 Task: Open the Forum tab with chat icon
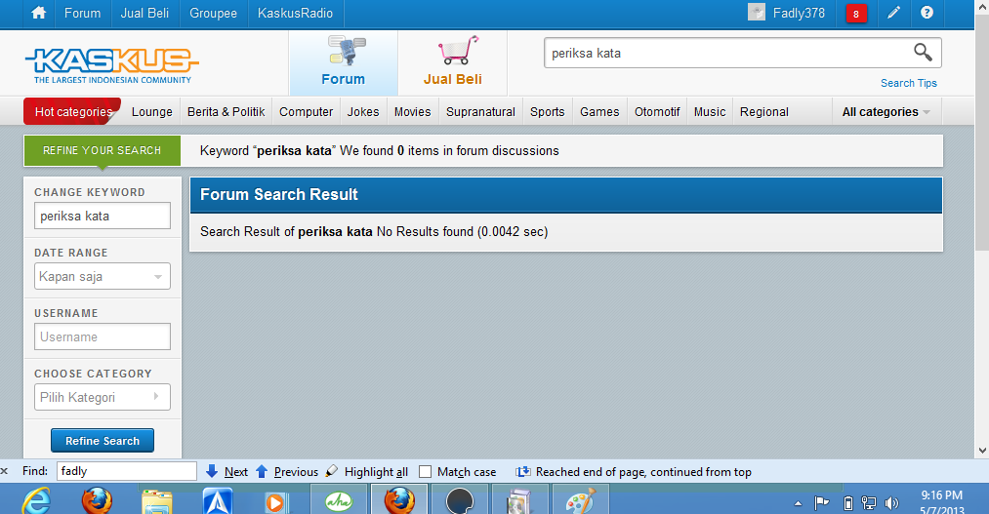point(343,63)
